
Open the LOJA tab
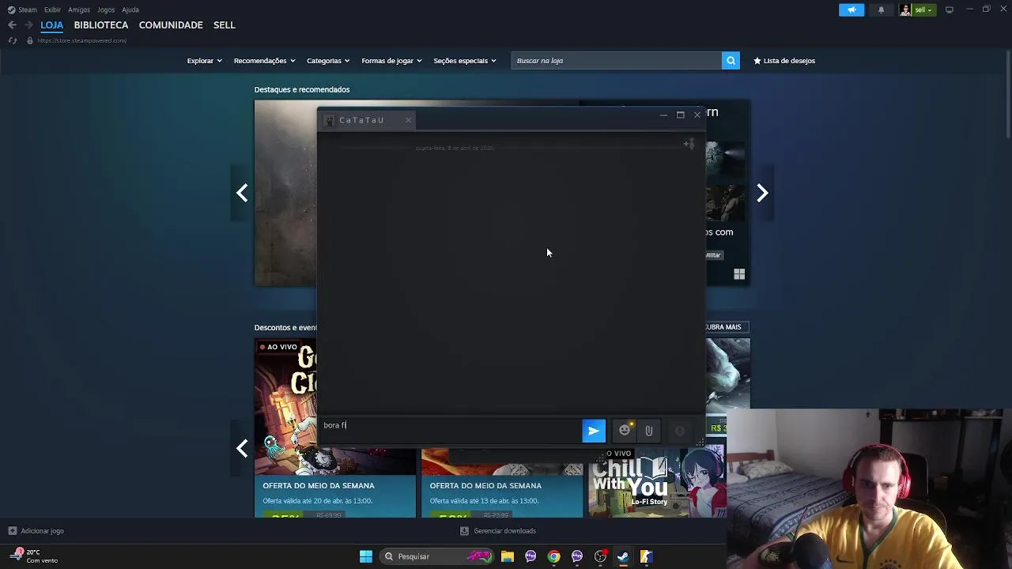51,25
